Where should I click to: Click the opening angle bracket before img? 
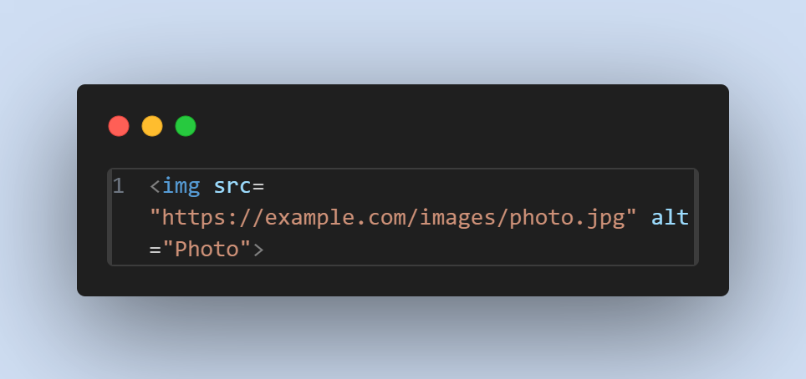pos(156,186)
